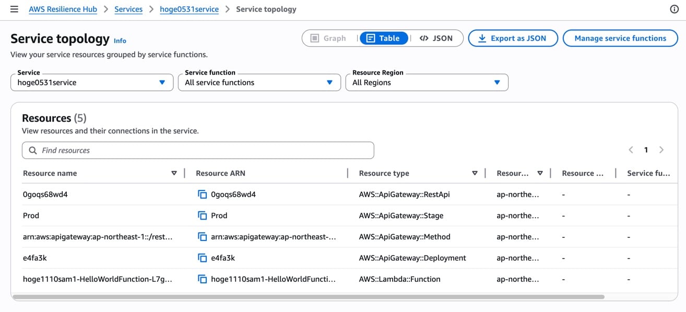The height and width of the screenshot is (312, 686).
Task: Click AWS::ApiGateway::Method type cell
Action: (x=405, y=237)
